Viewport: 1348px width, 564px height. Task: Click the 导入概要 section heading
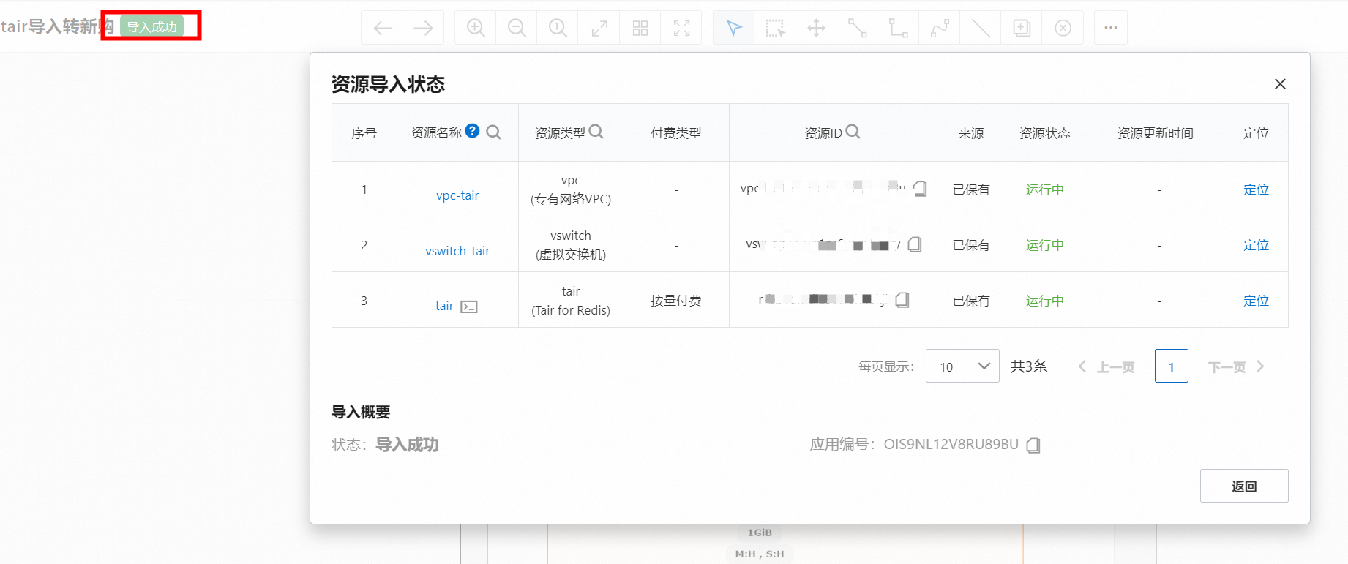pos(361,412)
